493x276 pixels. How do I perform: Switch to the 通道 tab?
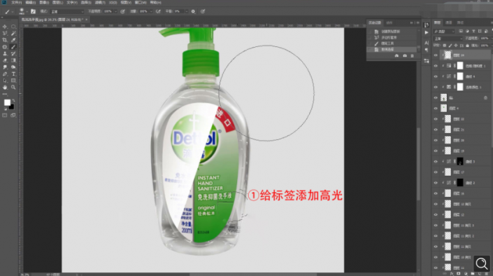pos(449,22)
